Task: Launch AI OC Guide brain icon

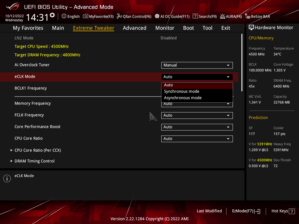Action: pos(157,16)
